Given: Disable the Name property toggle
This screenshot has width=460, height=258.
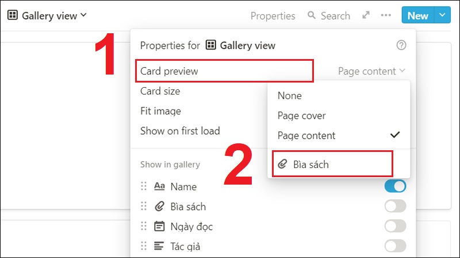Looking at the screenshot, I should point(395,186).
